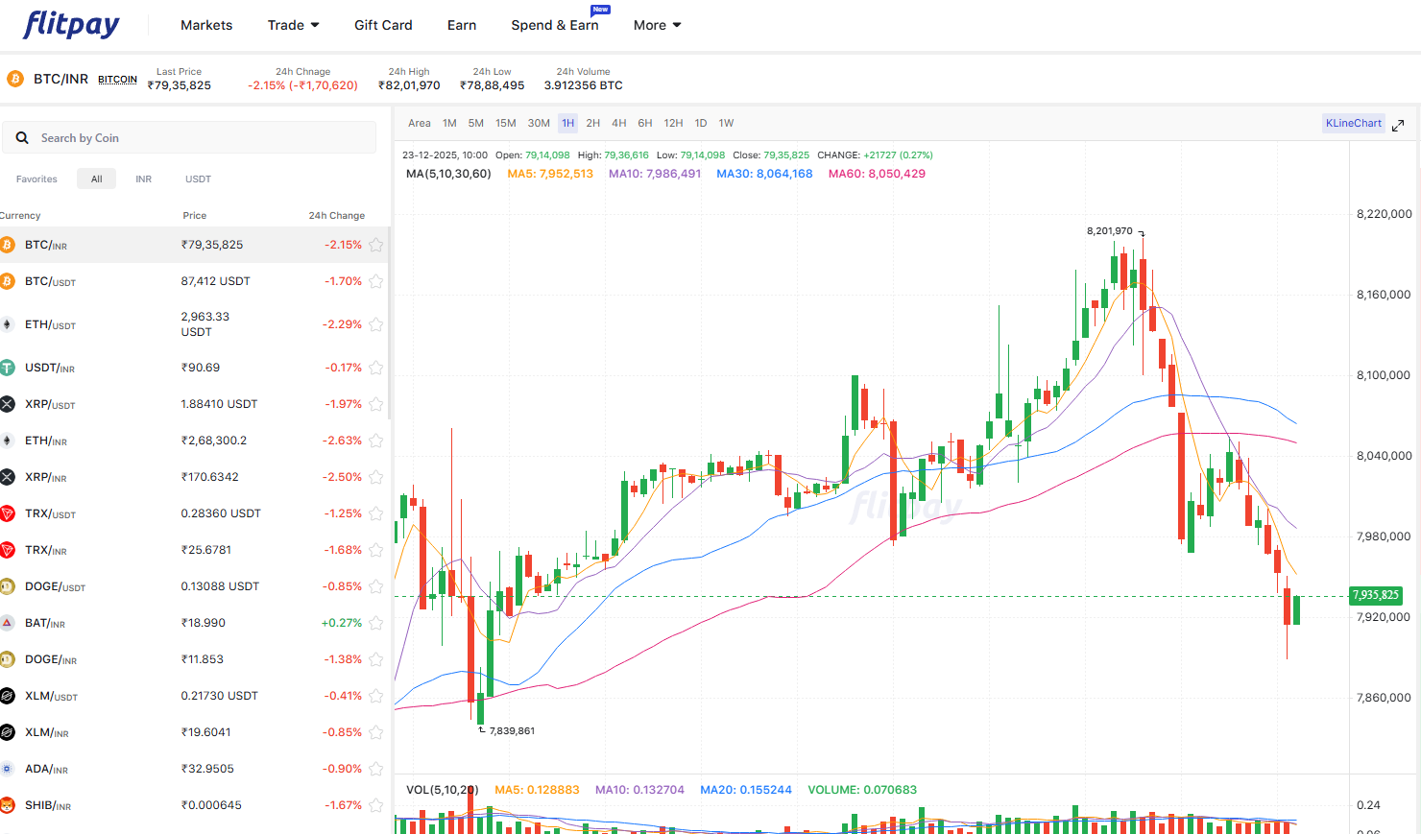Expand the More navigation menu
This screenshot has height=834, width=1421.
click(x=657, y=25)
